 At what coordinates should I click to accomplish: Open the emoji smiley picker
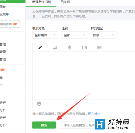coord(39,104)
